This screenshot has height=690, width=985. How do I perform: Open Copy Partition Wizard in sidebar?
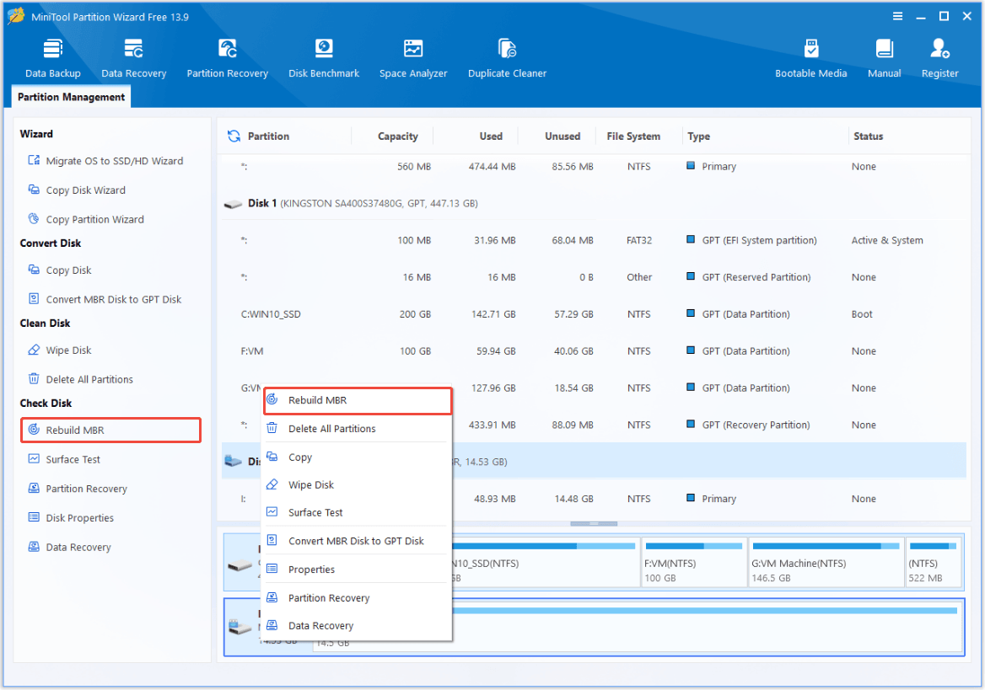(x=86, y=219)
